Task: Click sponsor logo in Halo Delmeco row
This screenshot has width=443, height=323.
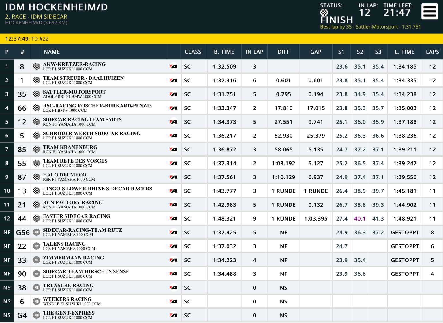Action: click(x=173, y=177)
